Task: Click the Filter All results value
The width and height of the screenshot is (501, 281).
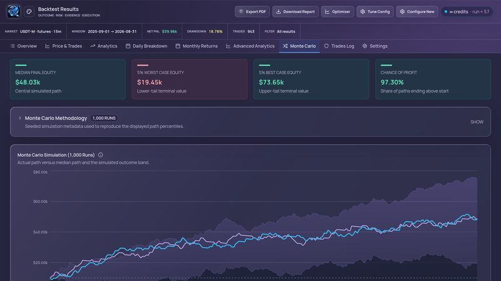Action: pyautogui.click(x=286, y=32)
